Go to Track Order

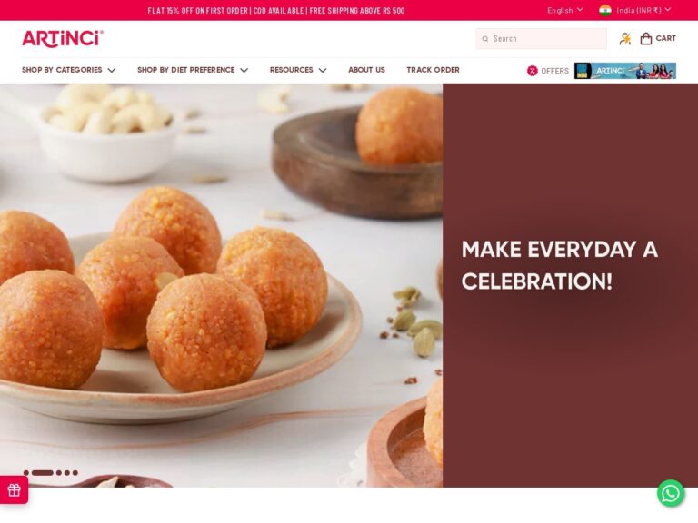(433, 70)
